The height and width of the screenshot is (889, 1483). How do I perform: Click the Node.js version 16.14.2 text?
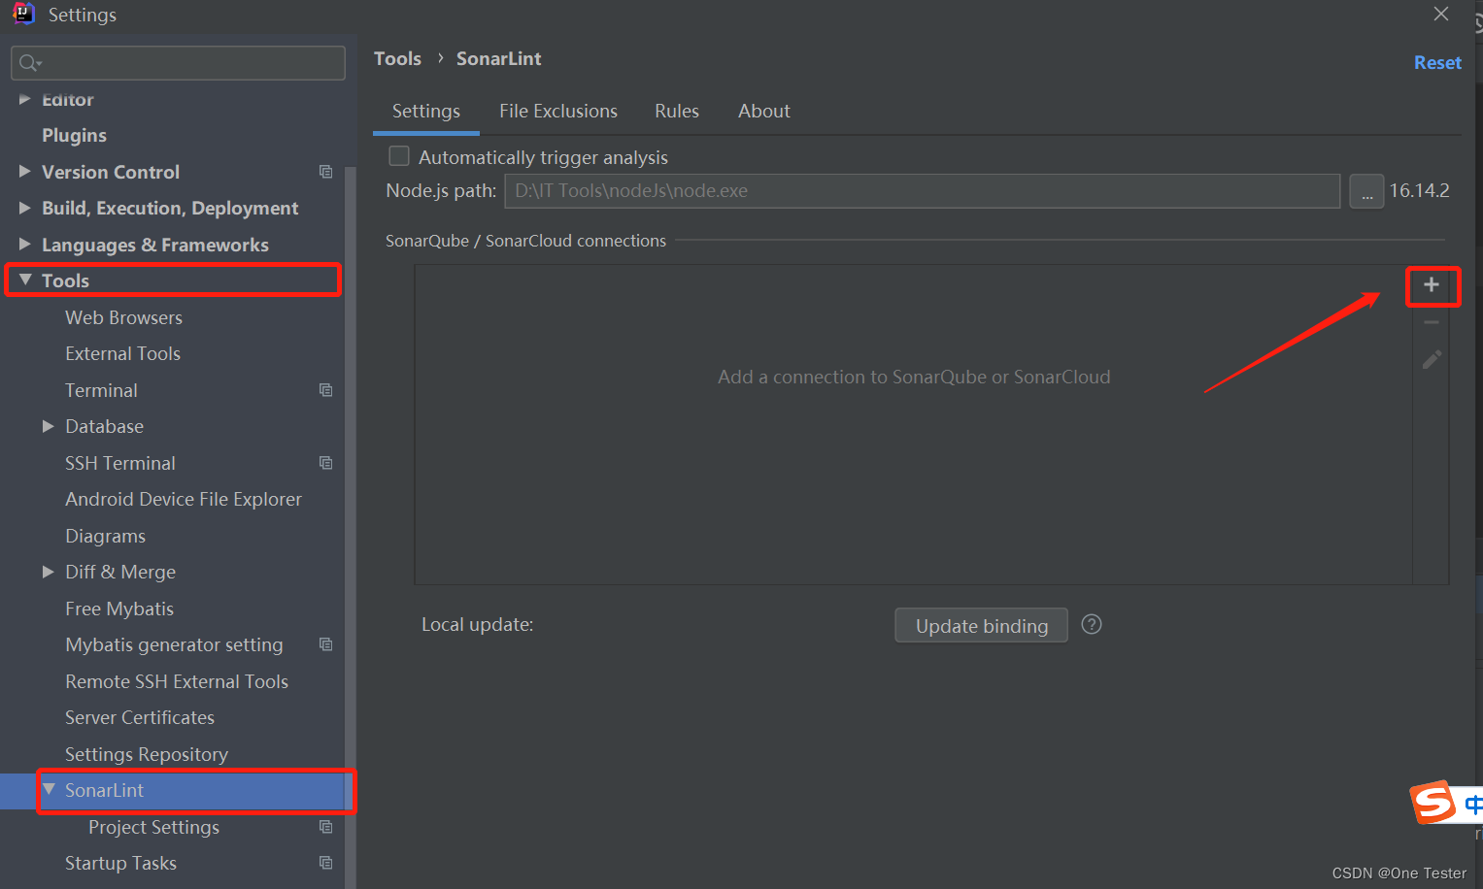pos(1419,190)
